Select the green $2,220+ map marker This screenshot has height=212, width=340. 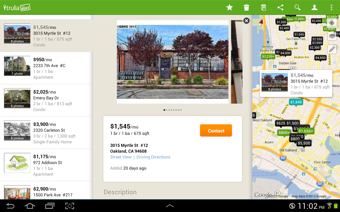click(x=268, y=57)
